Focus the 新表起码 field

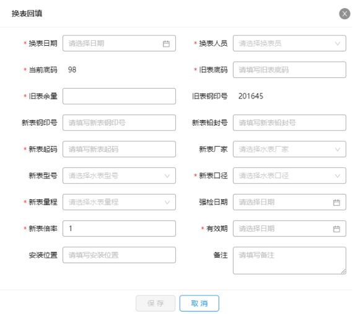[119, 149]
